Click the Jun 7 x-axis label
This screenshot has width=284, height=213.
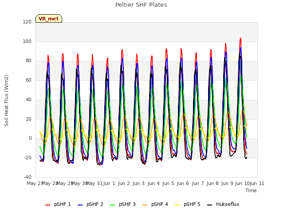tap(198, 183)
